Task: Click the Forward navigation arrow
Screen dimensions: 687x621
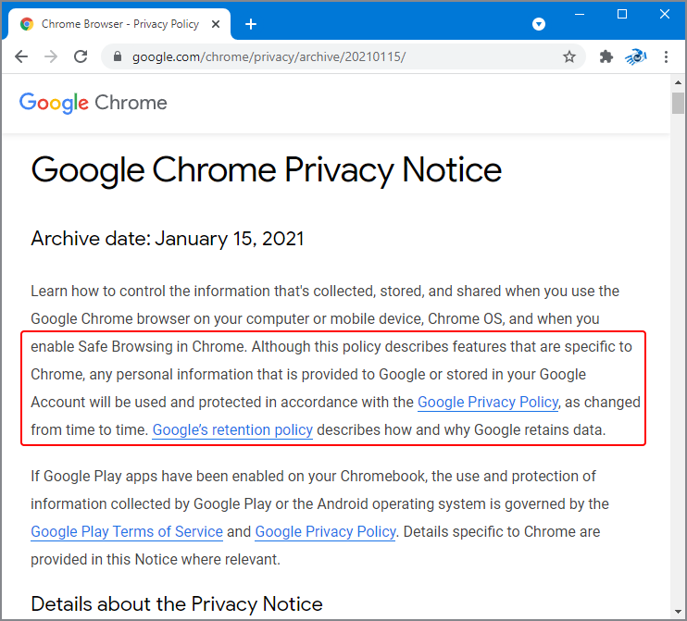Action: pos(51,56)
